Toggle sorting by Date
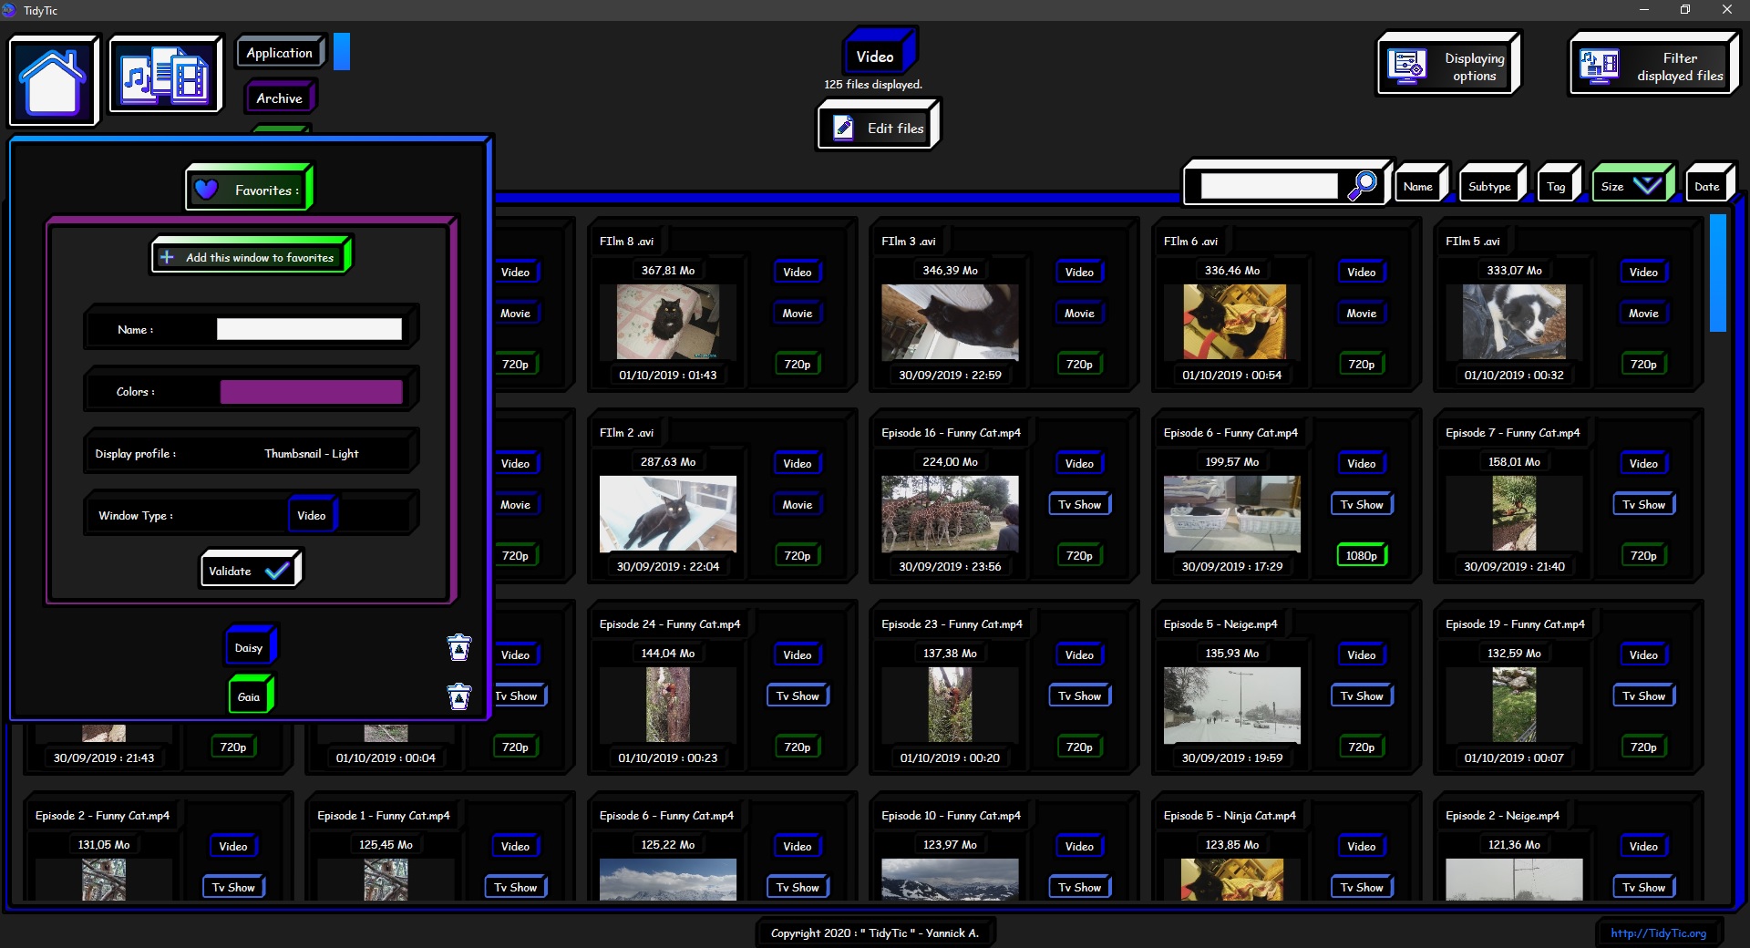Image resolution: width=1750 pixels, height=948 pixels. (1706, 186)
